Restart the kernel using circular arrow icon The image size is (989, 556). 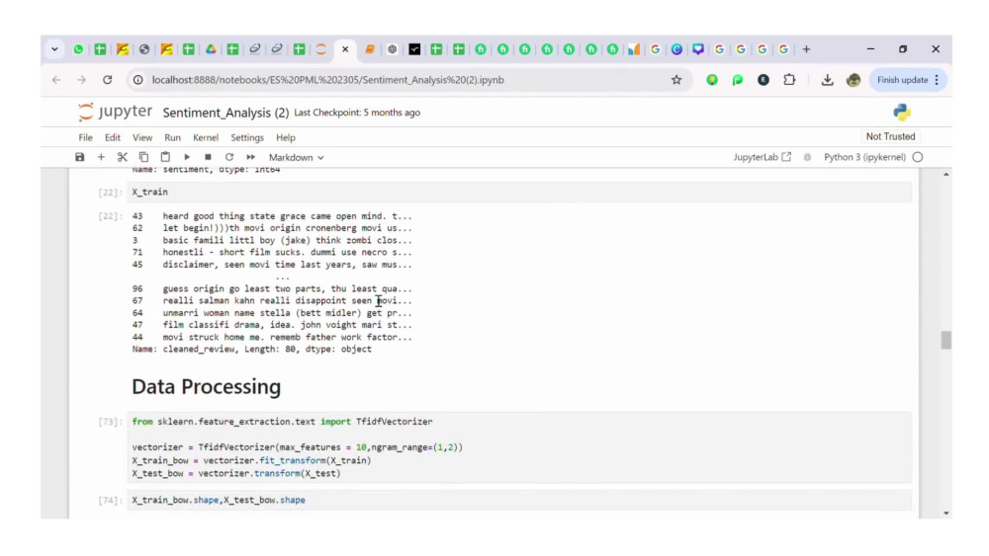[229, 157]
